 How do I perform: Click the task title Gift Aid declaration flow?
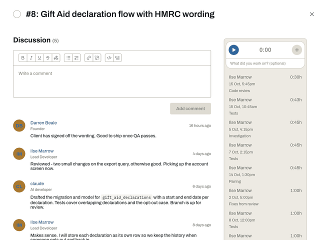point(120,14)
